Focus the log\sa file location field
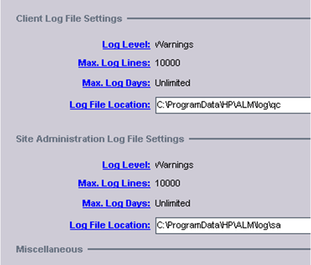This screenshot has height=265, width=311. click(x=232, y=226)
